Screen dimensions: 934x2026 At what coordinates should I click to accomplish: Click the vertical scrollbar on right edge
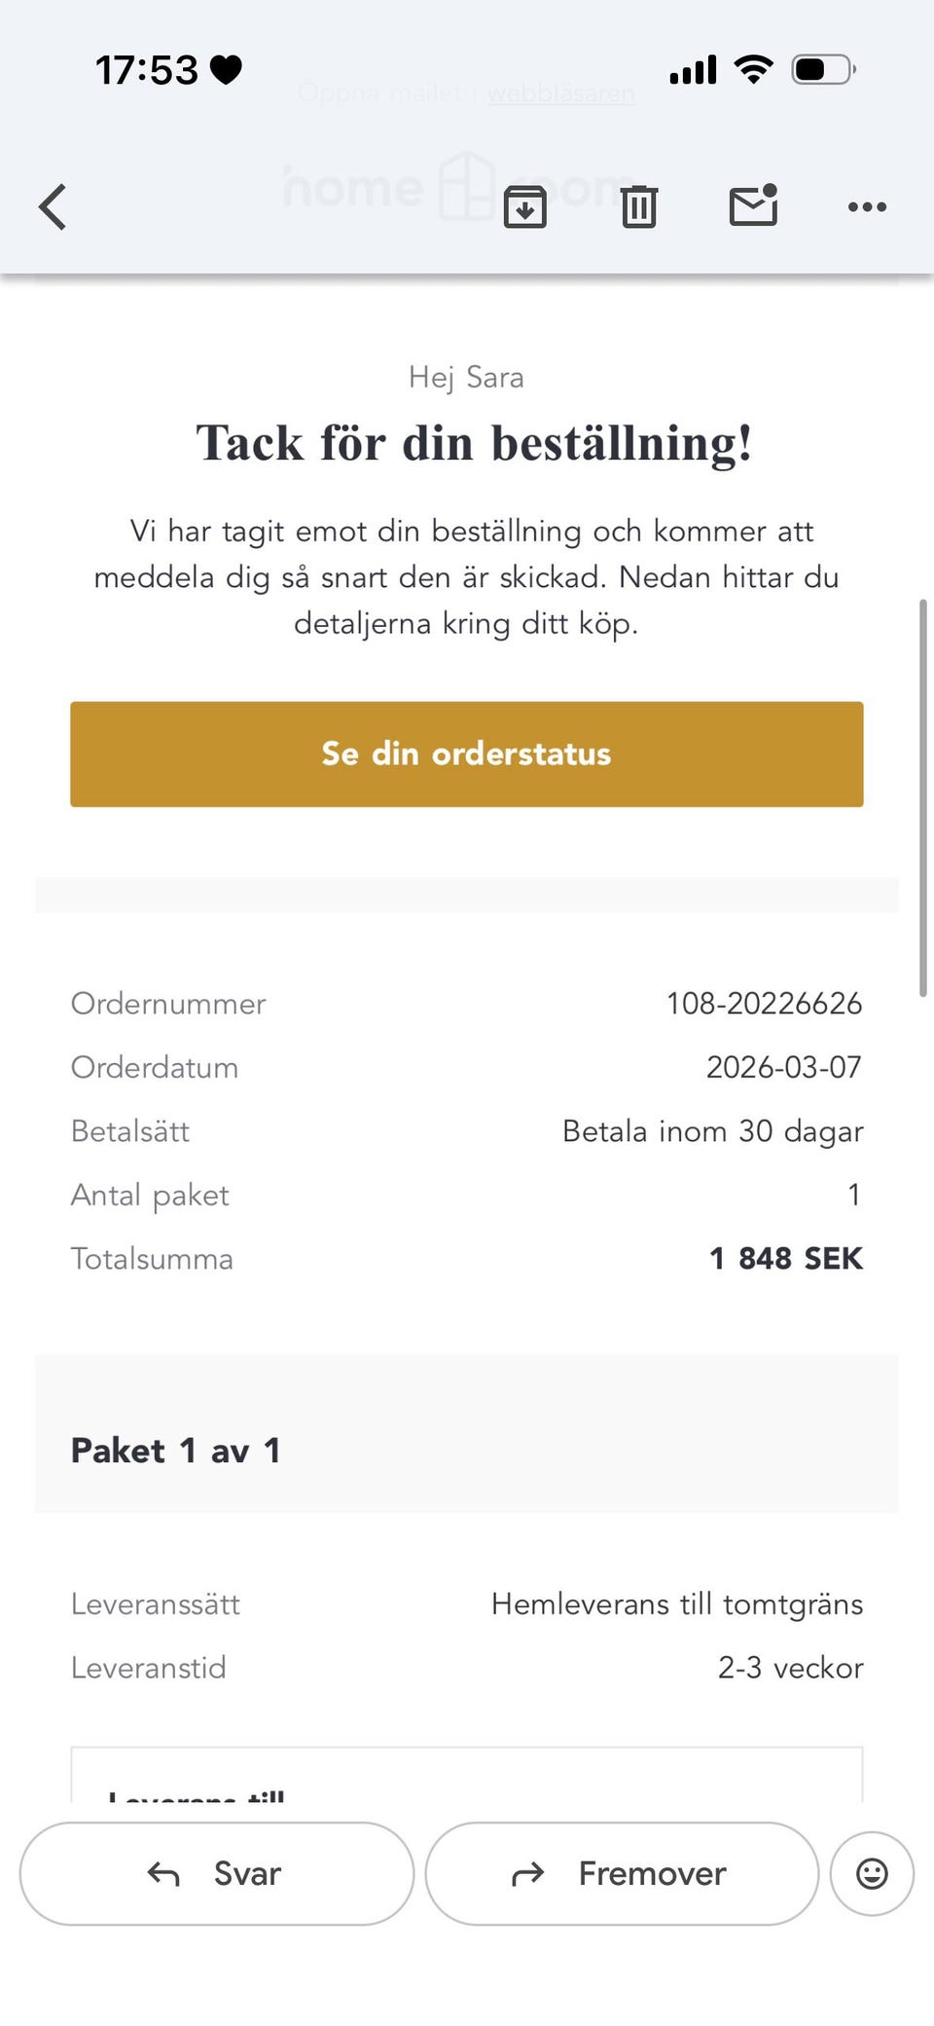coord(922,798)
